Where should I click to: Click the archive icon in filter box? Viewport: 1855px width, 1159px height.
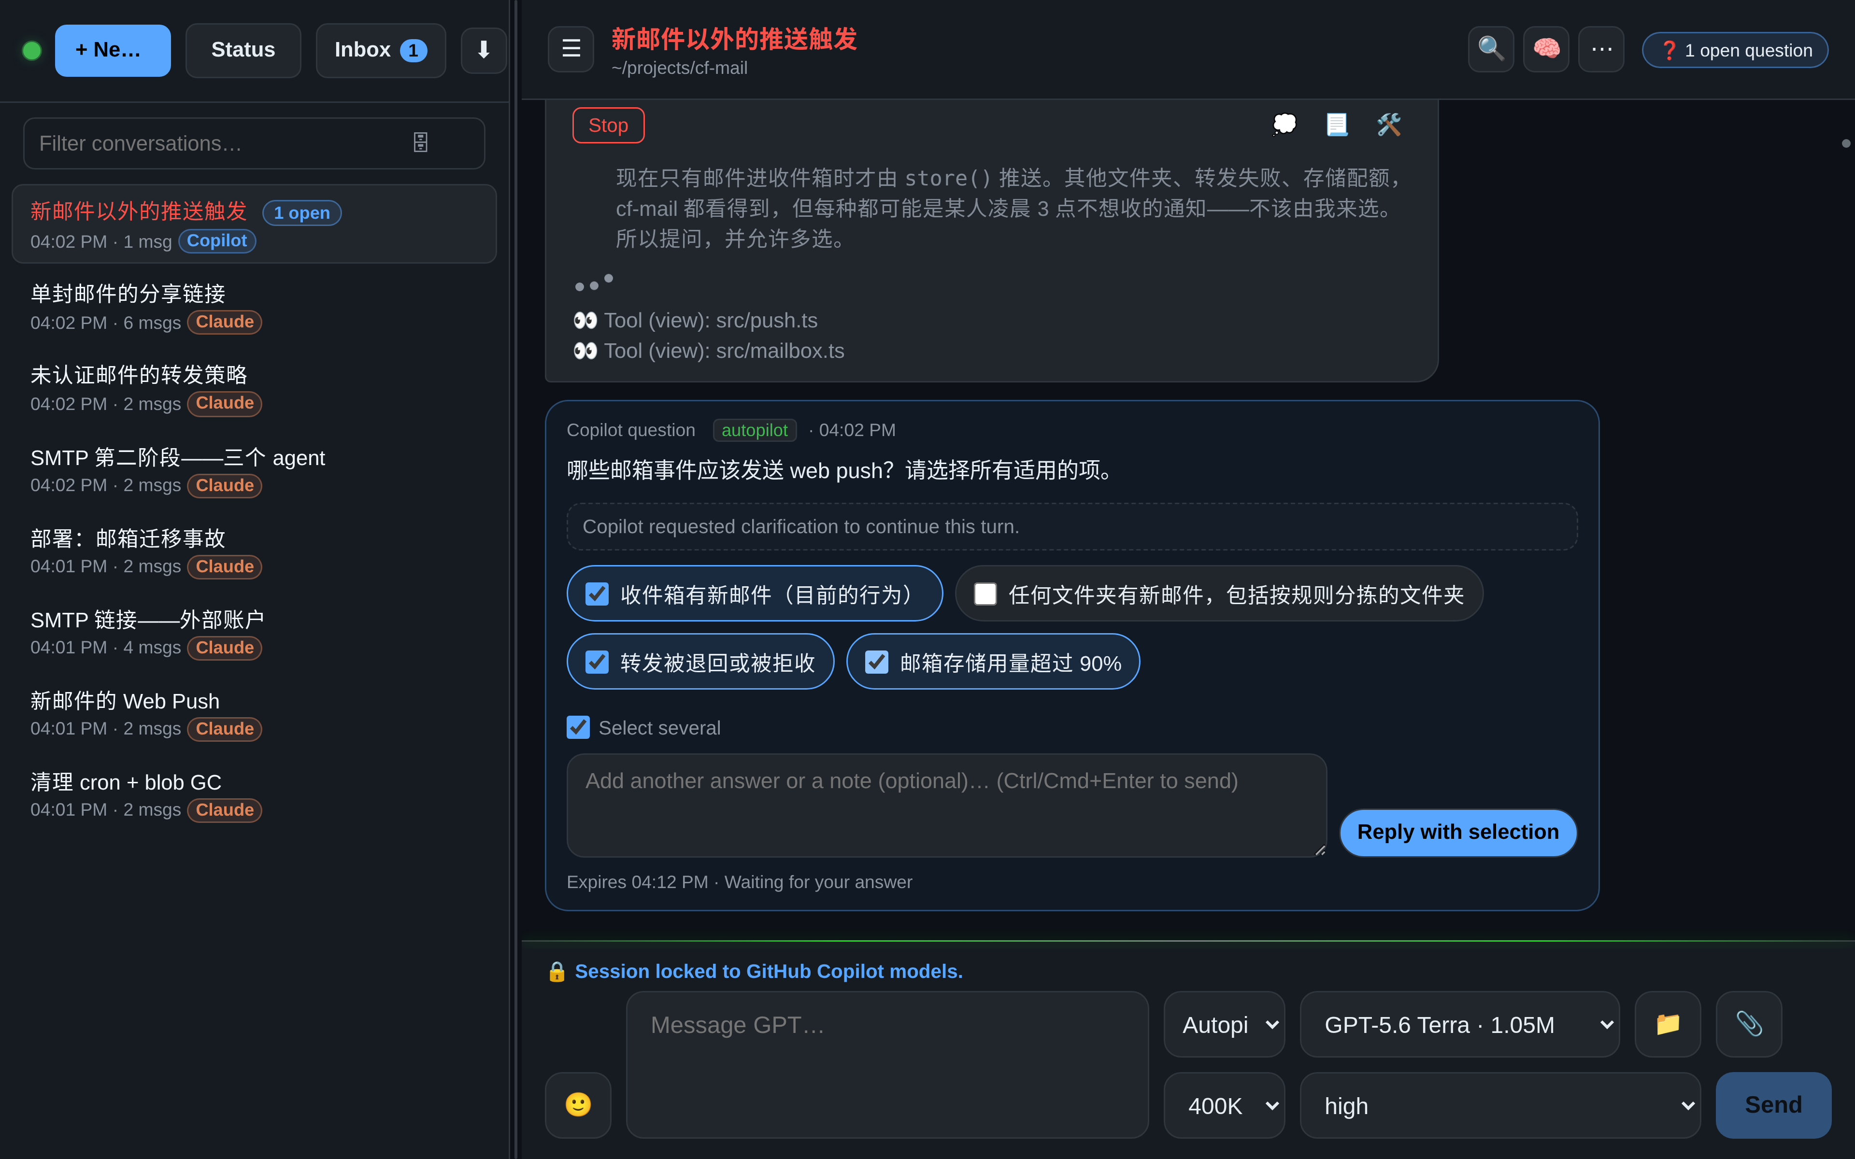421,142
